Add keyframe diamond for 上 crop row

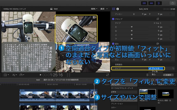coord(170,35)
